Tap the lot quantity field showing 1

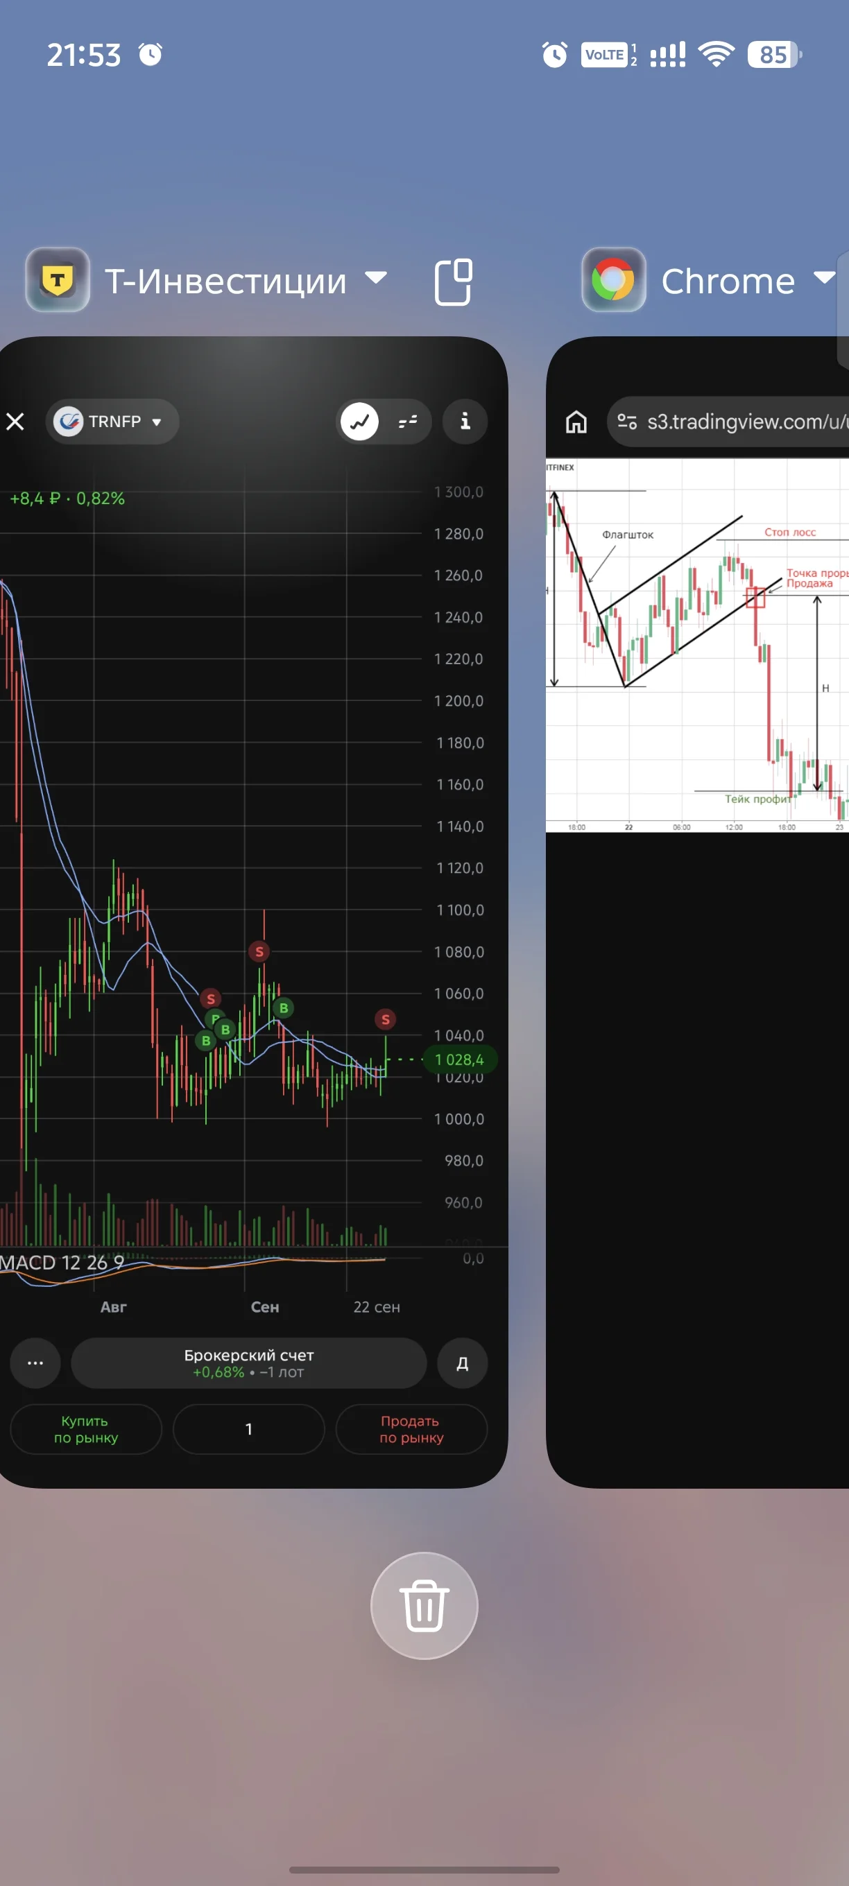(248, 1428)
